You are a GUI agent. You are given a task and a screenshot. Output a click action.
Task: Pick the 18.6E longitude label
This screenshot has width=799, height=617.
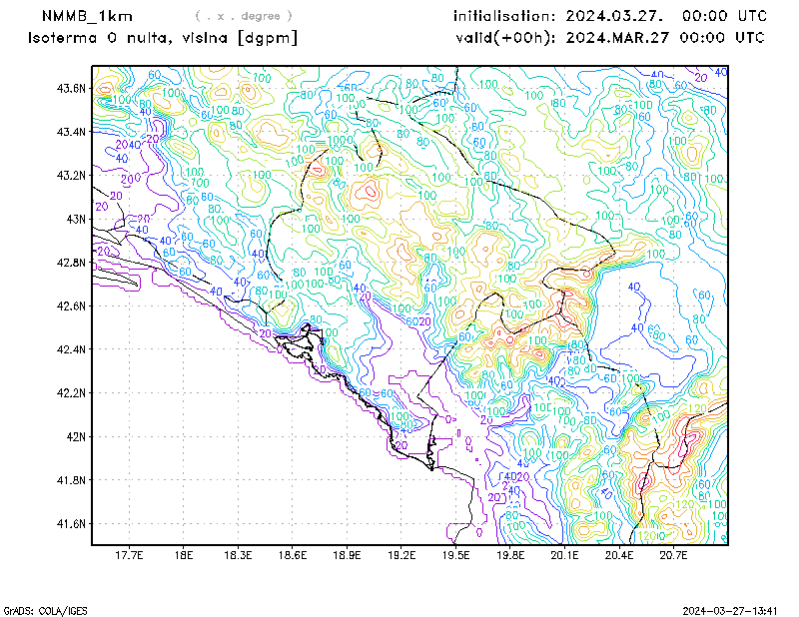pos(293,555)
